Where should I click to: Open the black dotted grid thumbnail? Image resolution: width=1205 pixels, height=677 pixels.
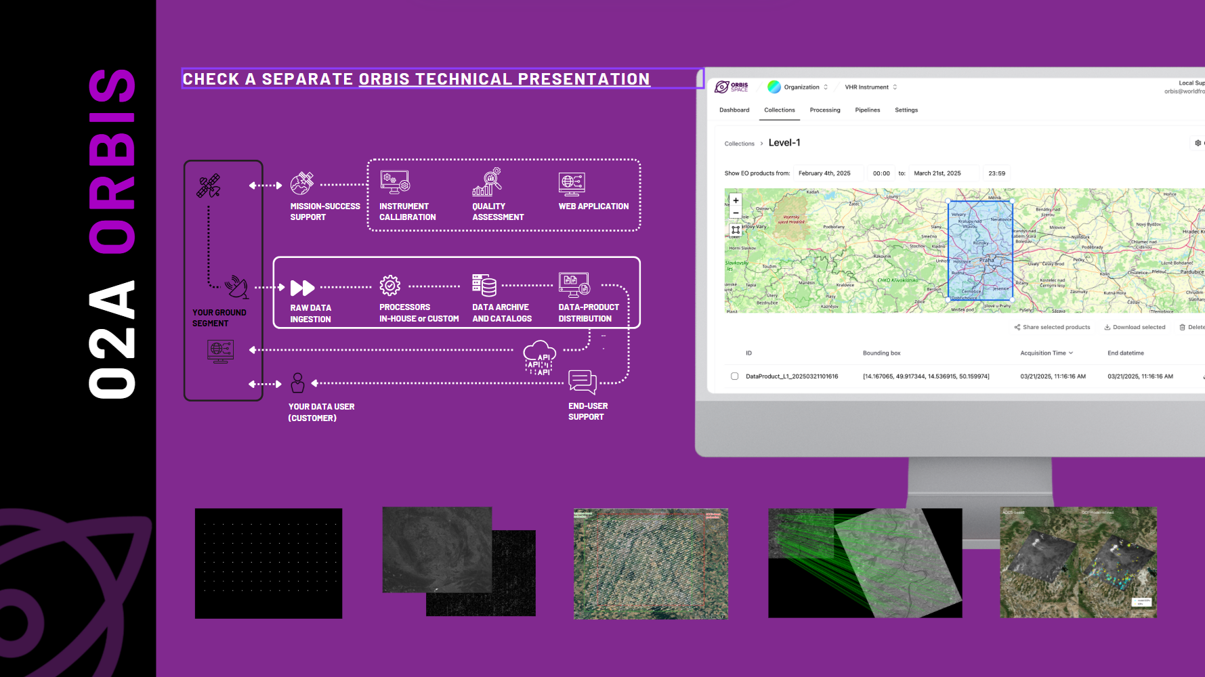[268, 563]
